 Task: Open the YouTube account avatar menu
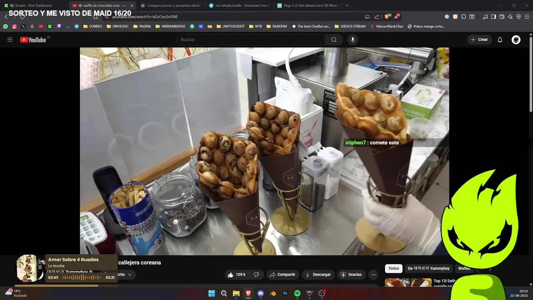(516, 40)
